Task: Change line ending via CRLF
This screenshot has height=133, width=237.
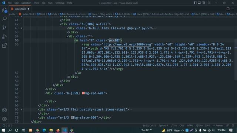Action: click(182, 126)
